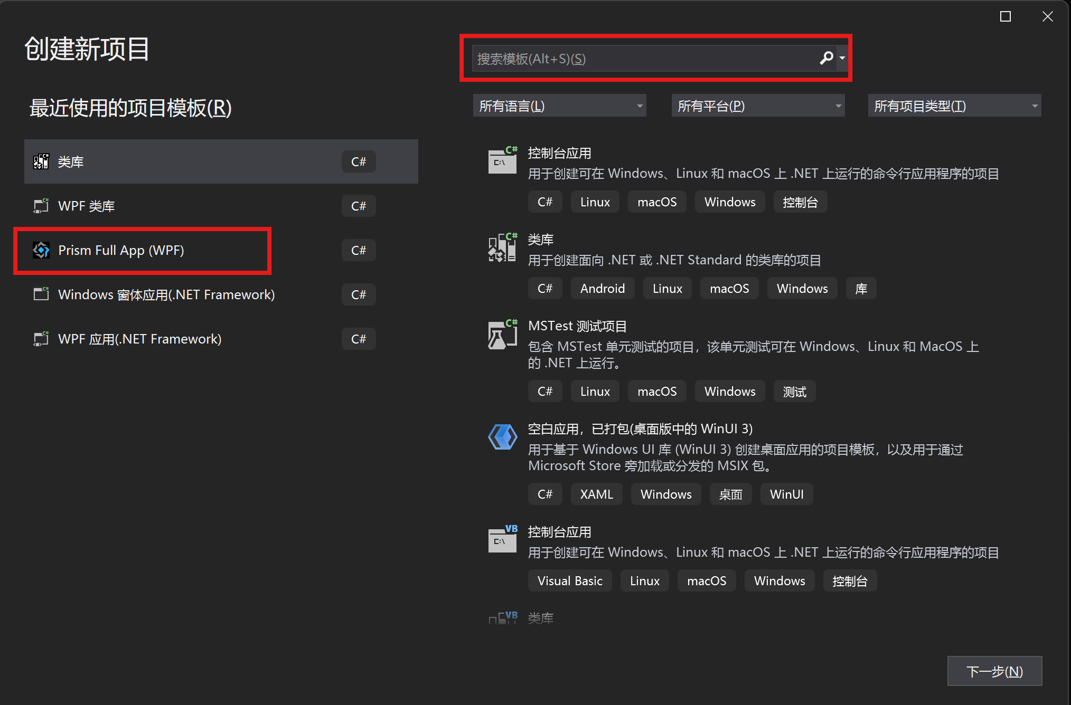Click the C# class library template icon

(x=502, y=247)
